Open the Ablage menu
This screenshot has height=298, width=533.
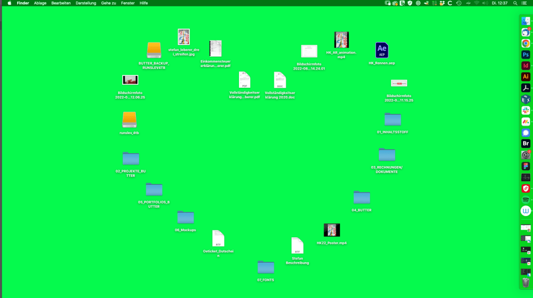point(40,3)
